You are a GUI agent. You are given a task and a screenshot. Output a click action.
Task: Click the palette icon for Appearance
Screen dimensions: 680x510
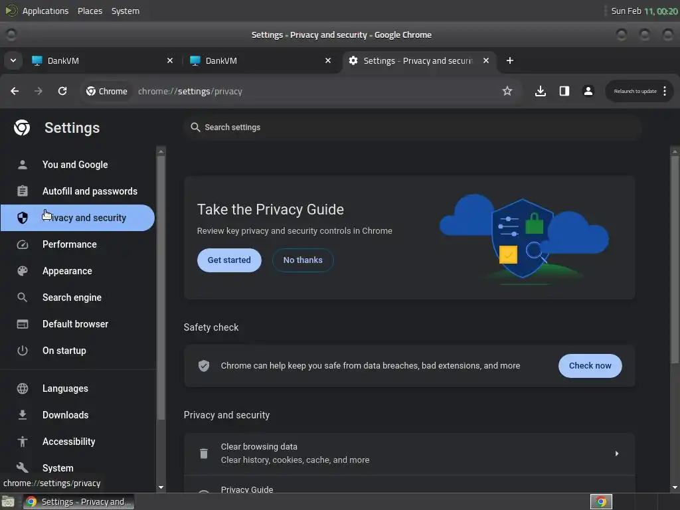(x=23, y=271)
